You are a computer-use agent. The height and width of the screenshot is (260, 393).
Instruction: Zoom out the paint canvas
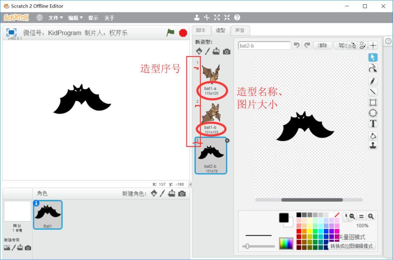(x=352, y=216)
